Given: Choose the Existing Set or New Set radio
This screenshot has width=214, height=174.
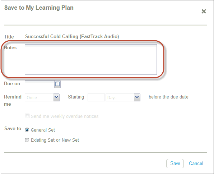Looking at the screenshot, I should (27, 140).
